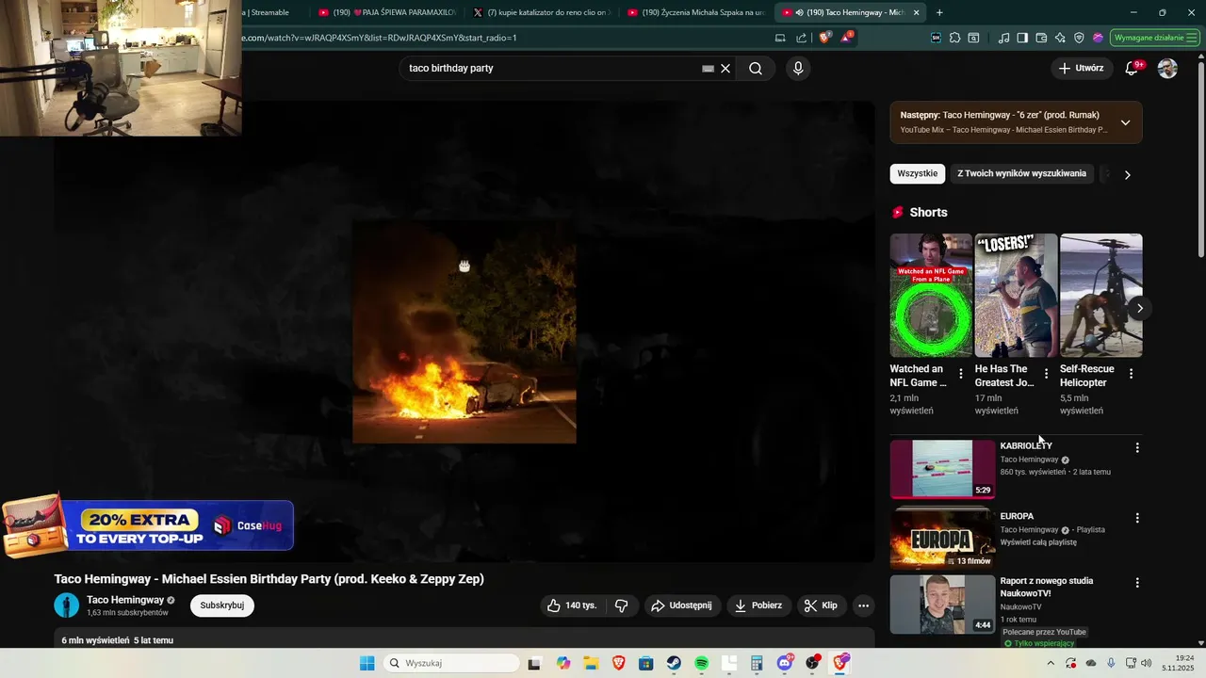Viewport: 1206px width, 678px height.
Task: Toggle the Brave sidebar panel icon
Action: [1022, 38]
